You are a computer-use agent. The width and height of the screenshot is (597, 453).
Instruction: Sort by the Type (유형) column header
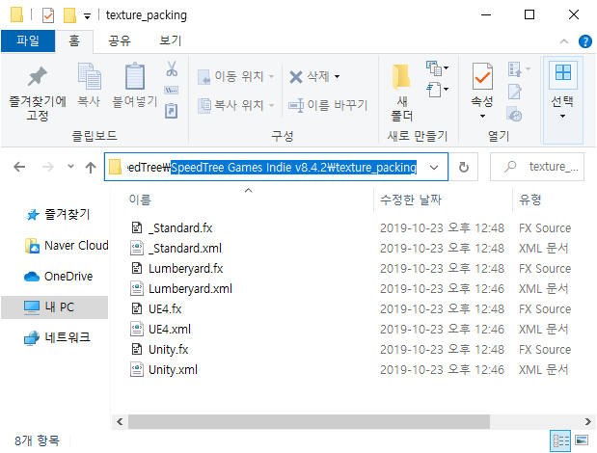(530, 200)
